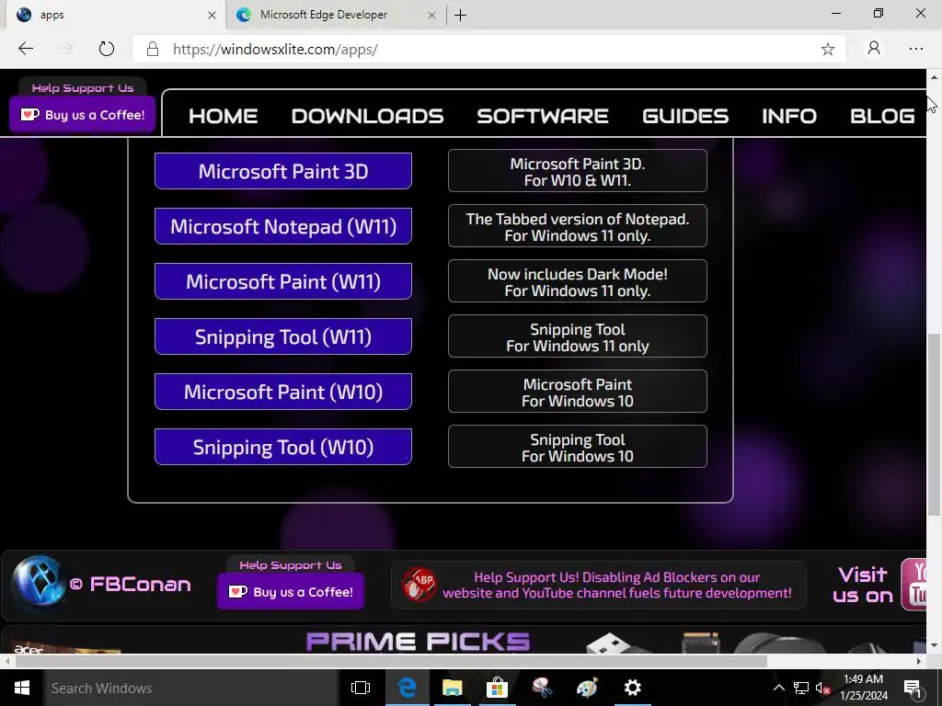The image size is (942, 706).
Task: Reload the page with the refresh icon
Action: (107, 49)
